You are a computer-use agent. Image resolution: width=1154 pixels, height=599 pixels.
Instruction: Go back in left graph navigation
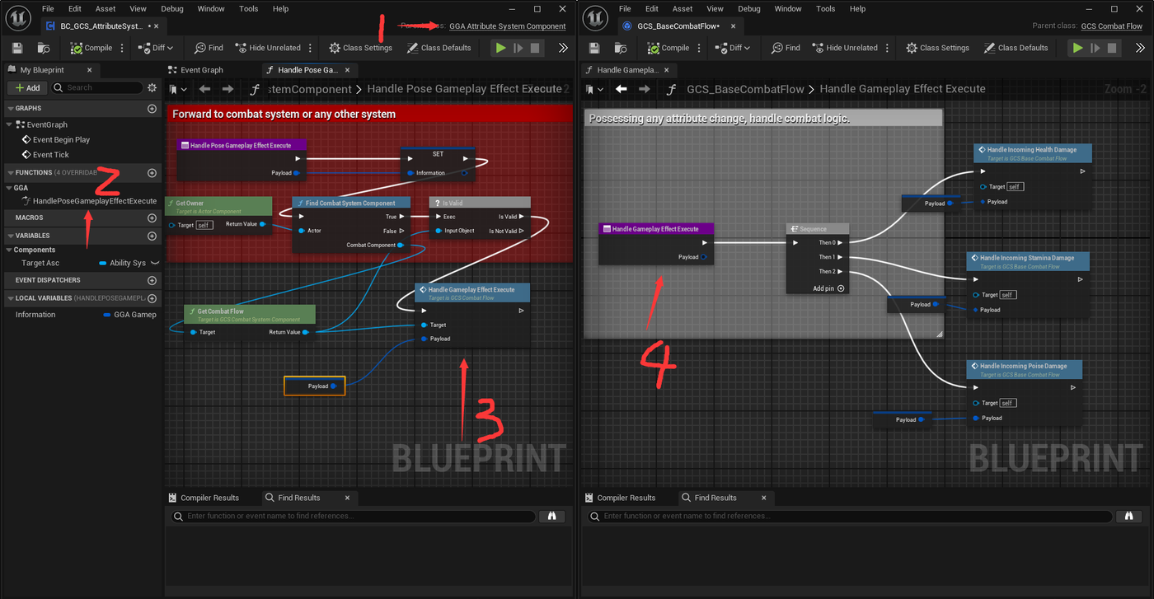click(x=204, y=89)
